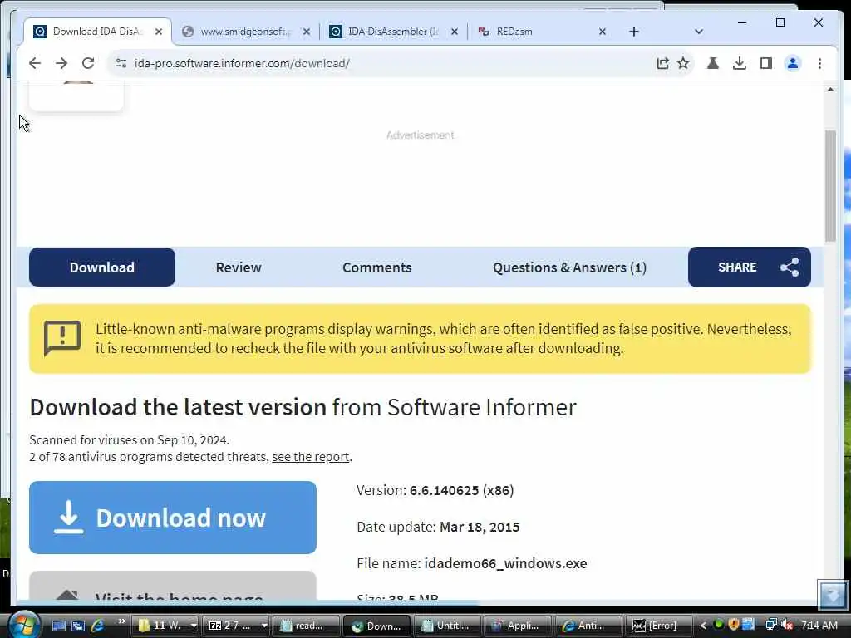Screen dimensions: 851x638
Task: Click the scrollbar up arrow
Action: pyautogui.click(x=830, y=89)
